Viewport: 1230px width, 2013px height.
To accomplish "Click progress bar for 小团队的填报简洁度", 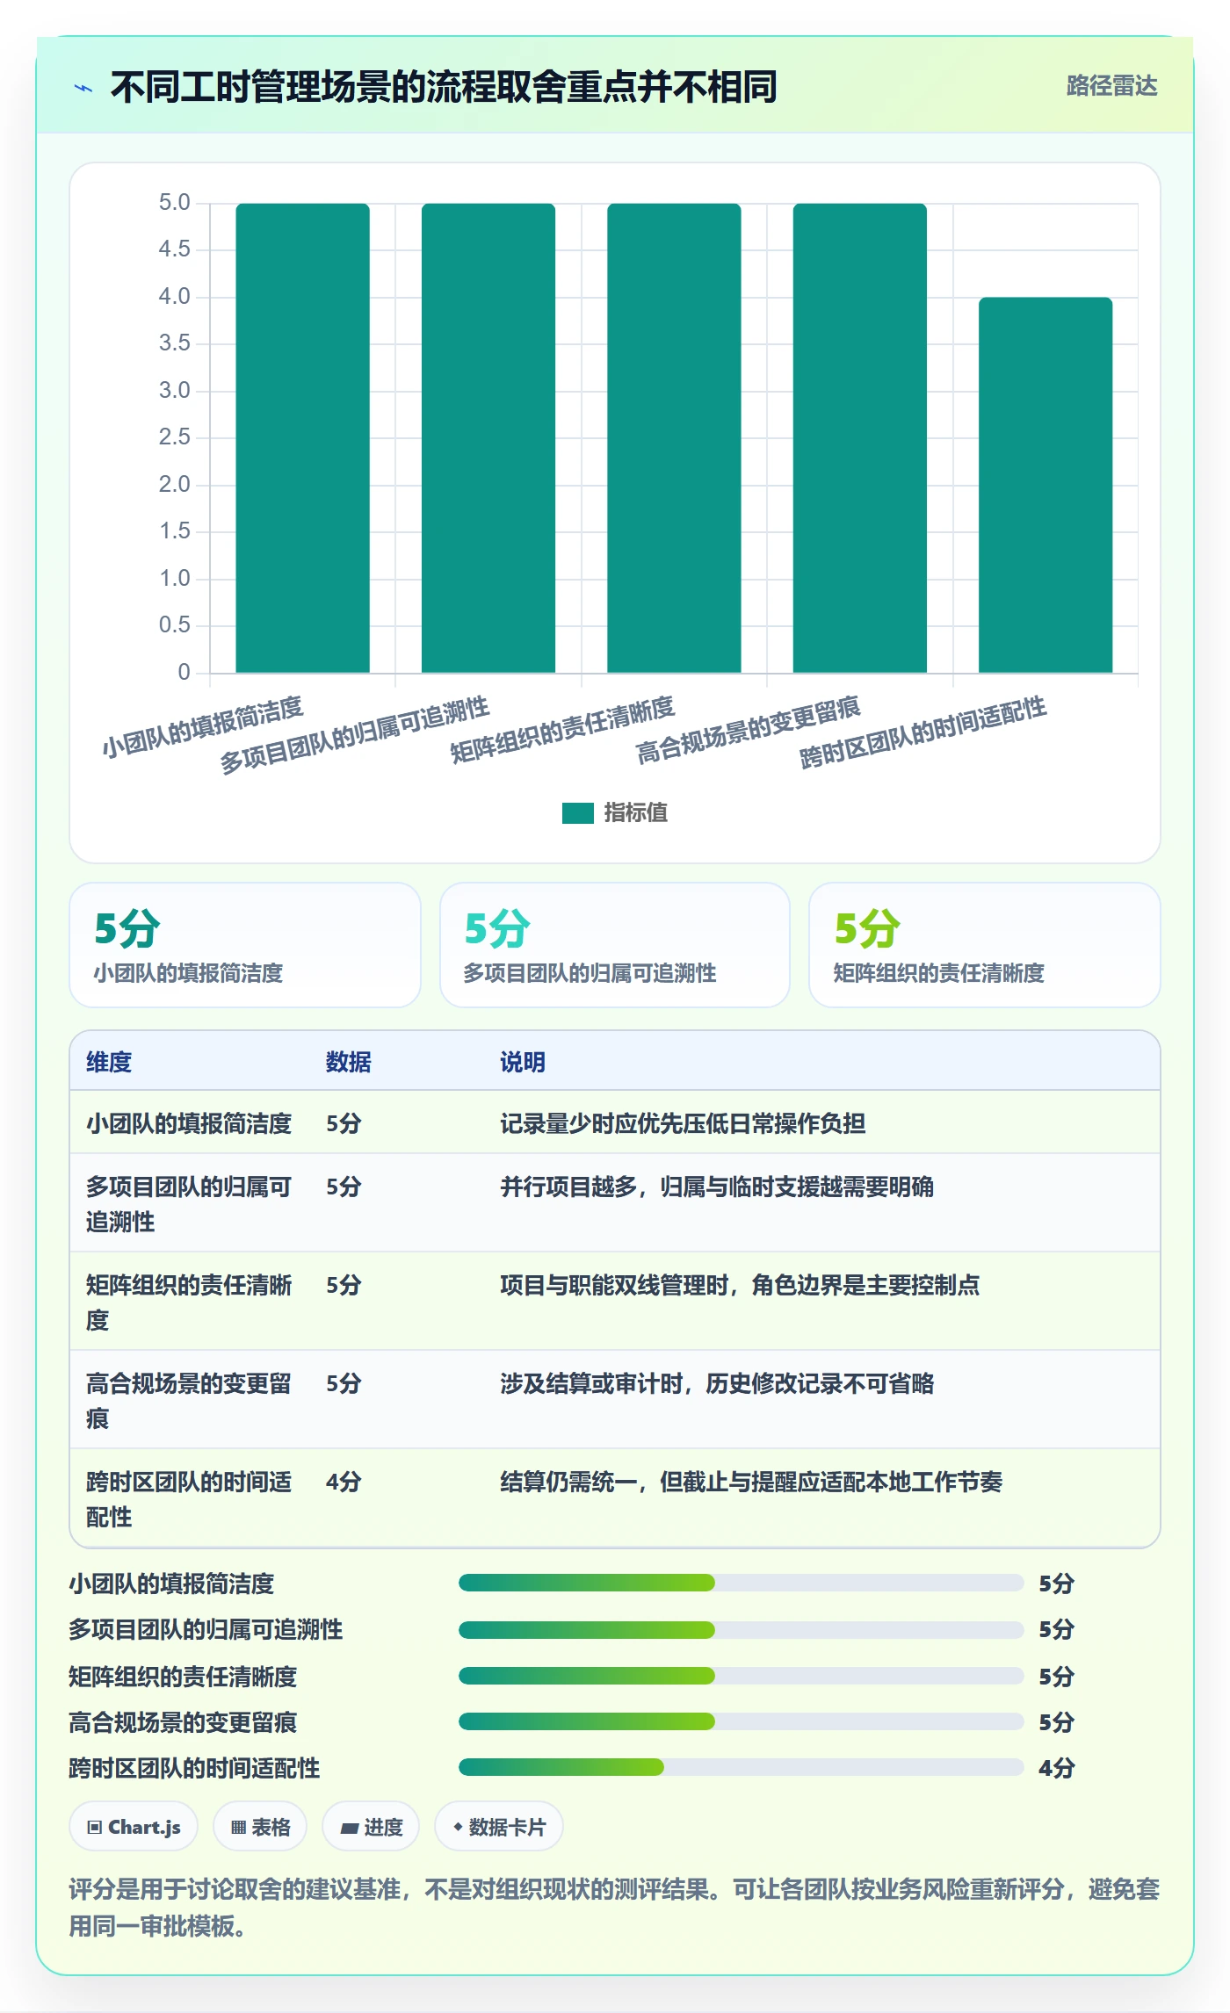I will click(741, 1583).
